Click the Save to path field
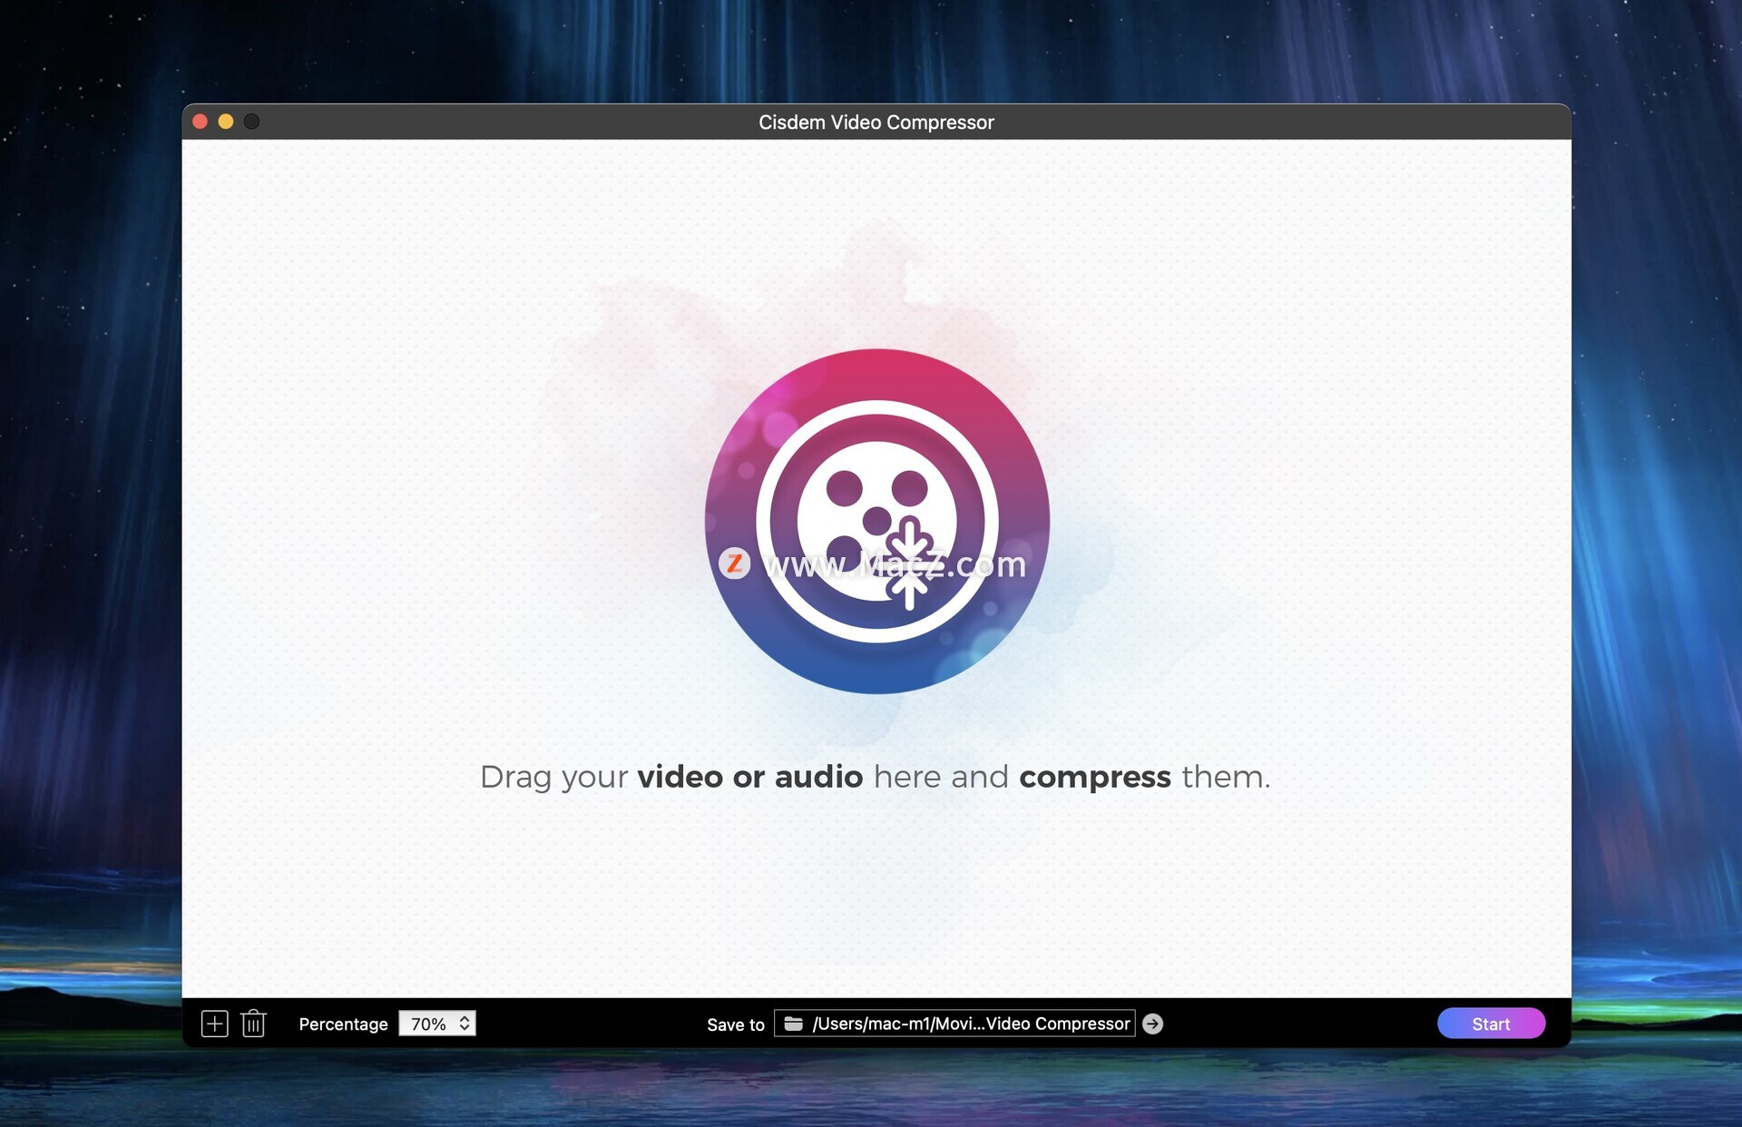 coord(954,1024)
